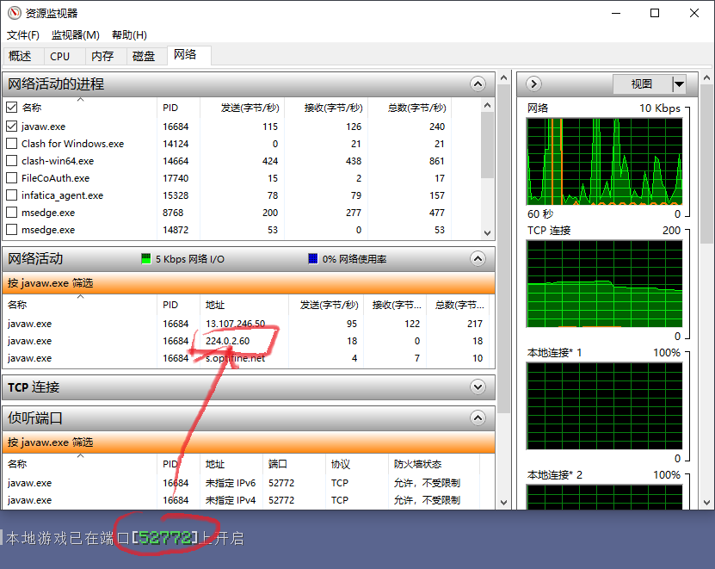This screenshot has height=569, width=715.
Task: Click the process list scroll-down arrow
Action: (487, 233)
